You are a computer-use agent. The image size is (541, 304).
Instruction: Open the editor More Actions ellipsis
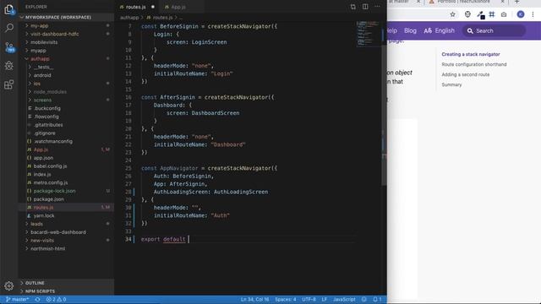tap(378, 7)
